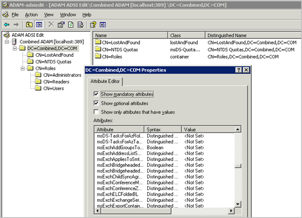Image resolution: width=302 pixels, height=218 pixels.
Task: Click the Up one level toolbar icon
Action: [x=29, y=24]
